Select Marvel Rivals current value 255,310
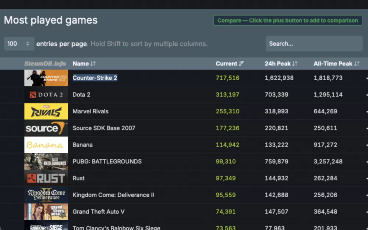This screenshot has width=368, height=230. [x=228, y=111]
